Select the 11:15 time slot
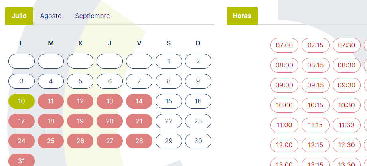Image resolution: width=367 pixels, height=166 pixels. (315, 125)
